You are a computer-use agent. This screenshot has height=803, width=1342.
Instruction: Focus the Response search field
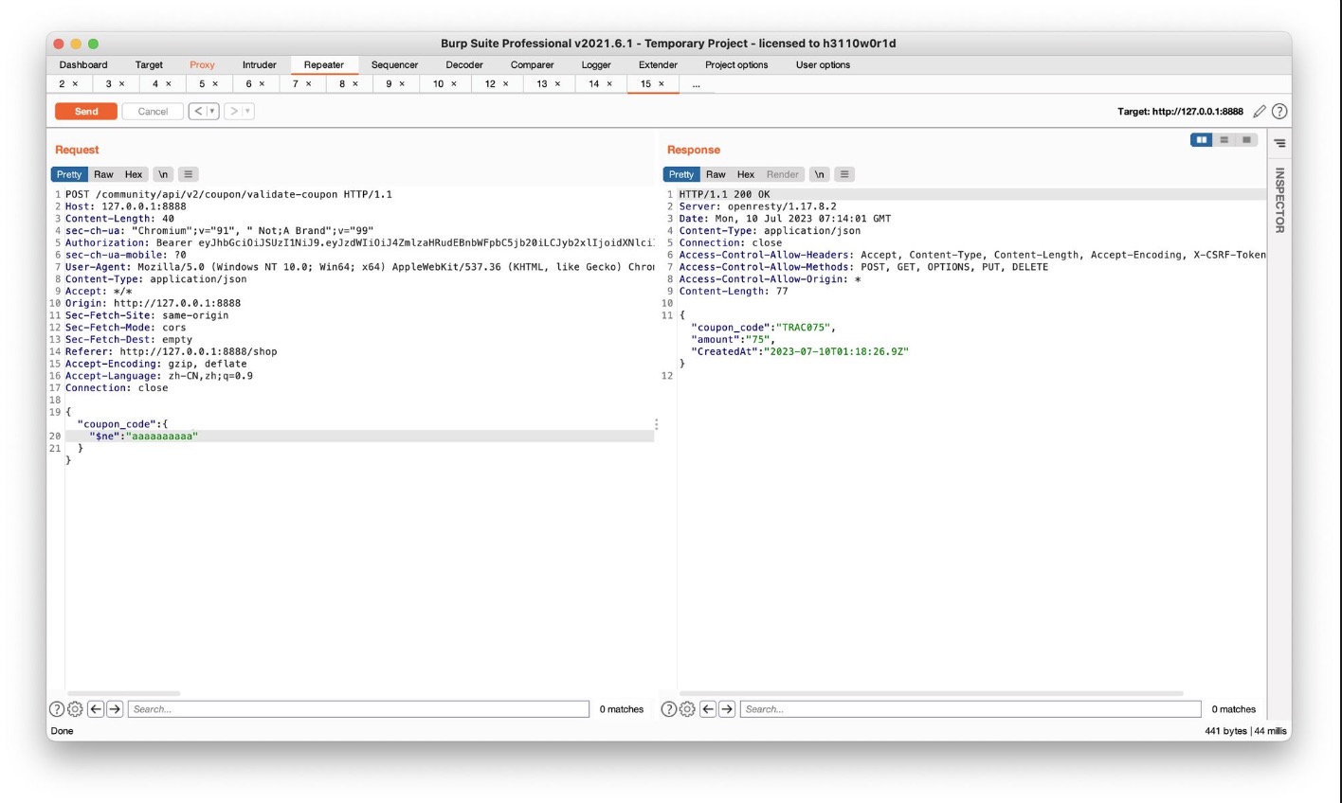[x=970, y=709]
